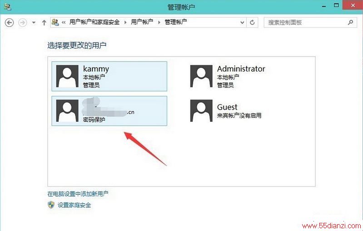The width and height of the screenshot is (363, 231).
Task: Expand arrow after 用户帐户 breadcrumb
Action: pos(159,22)
